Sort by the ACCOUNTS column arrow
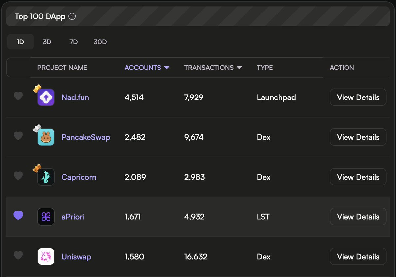 point(167,68)
